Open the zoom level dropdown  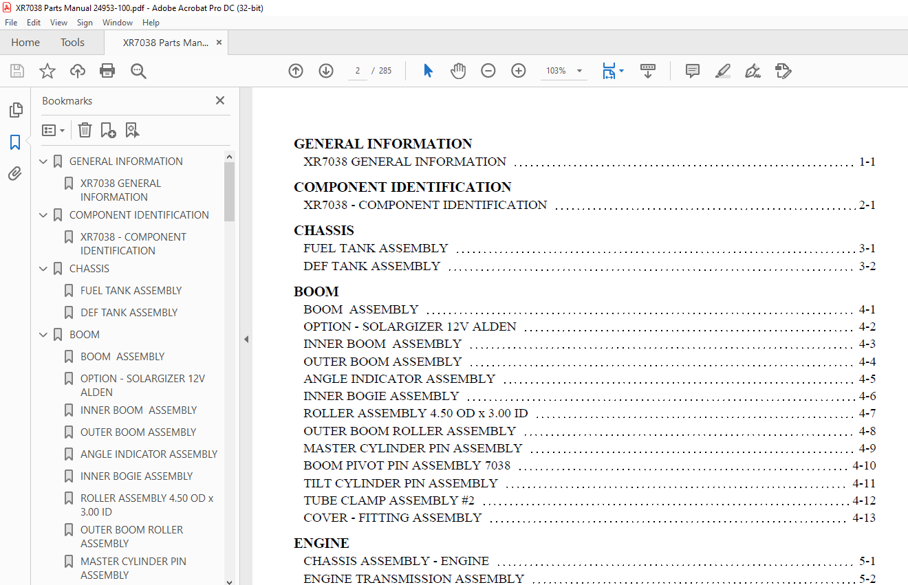coord(579,71)
